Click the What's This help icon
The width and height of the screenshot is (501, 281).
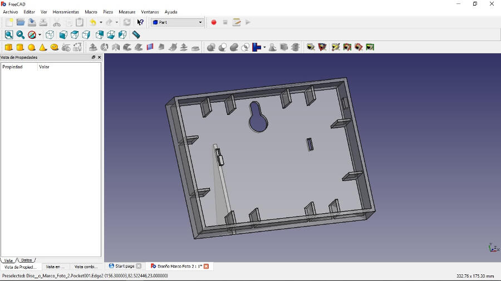140,22
